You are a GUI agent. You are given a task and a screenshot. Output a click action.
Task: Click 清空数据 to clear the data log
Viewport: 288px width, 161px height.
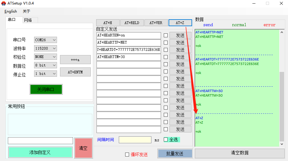click(x=239, y=153)
